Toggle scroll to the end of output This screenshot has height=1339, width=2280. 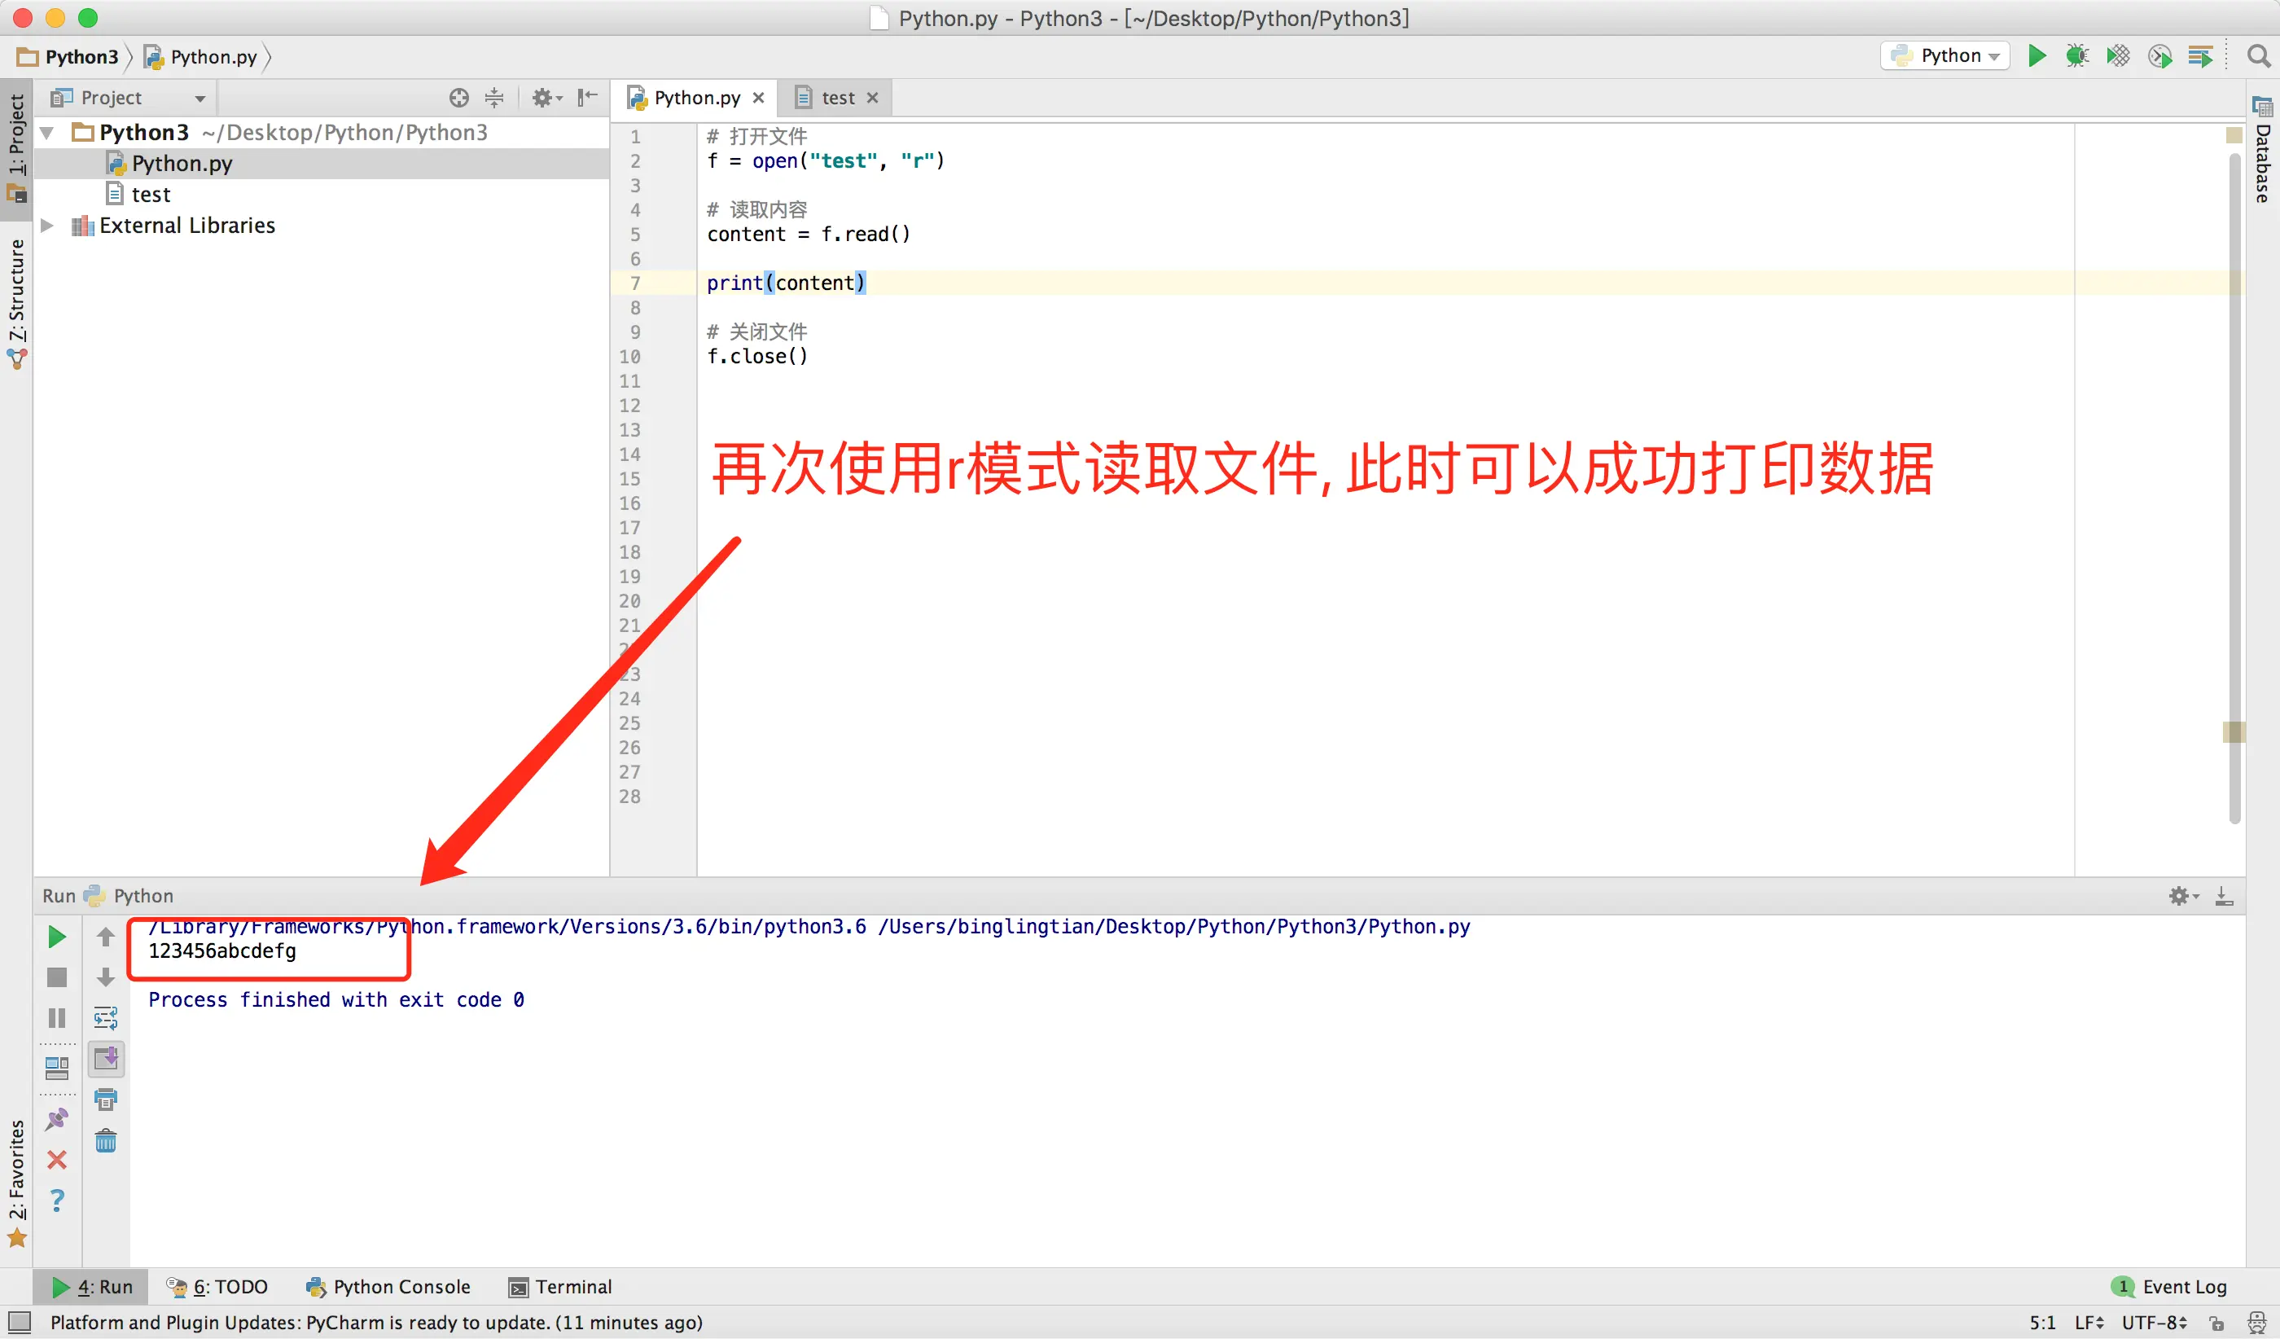pyautogui.click(x=106, y=1059)
